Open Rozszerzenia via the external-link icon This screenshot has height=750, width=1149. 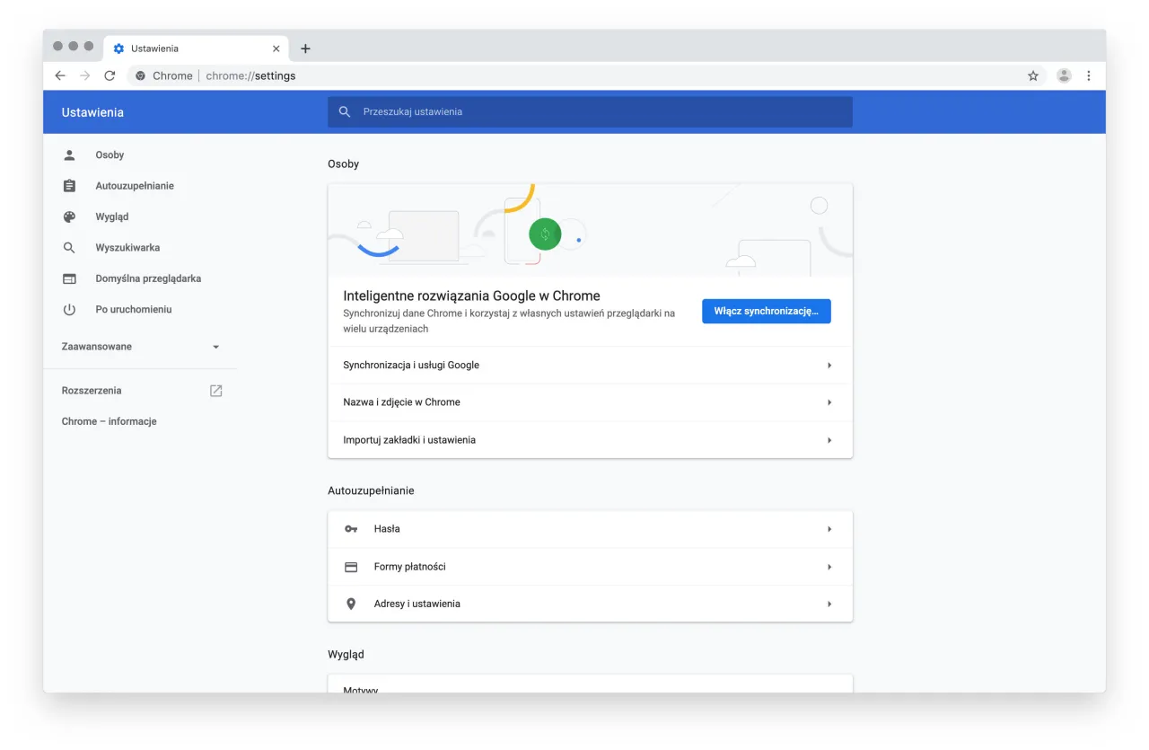pyautogui.click(x=215, y=390)
